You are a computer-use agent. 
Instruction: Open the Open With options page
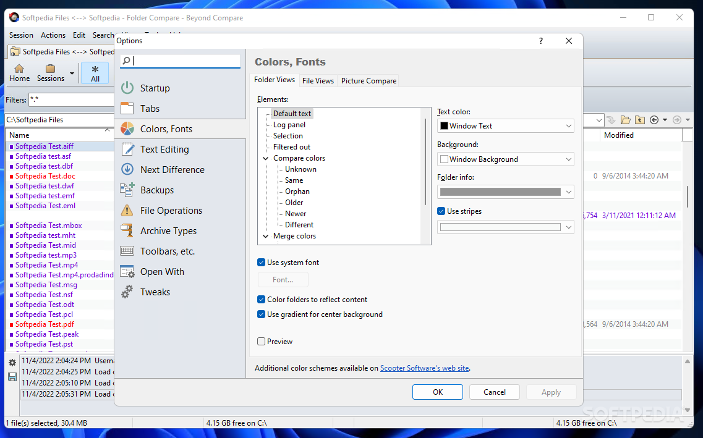[162, 271]
